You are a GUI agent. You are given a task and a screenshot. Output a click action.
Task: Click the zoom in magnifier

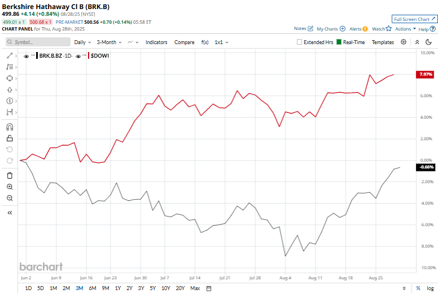[x=10, y=187]
